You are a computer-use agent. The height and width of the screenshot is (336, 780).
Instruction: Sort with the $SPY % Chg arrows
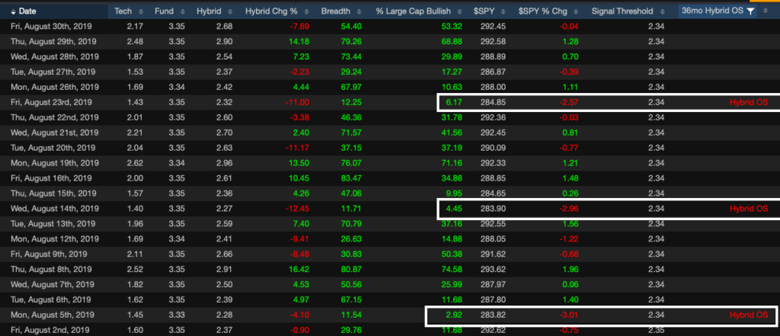[x=576, y=11]
